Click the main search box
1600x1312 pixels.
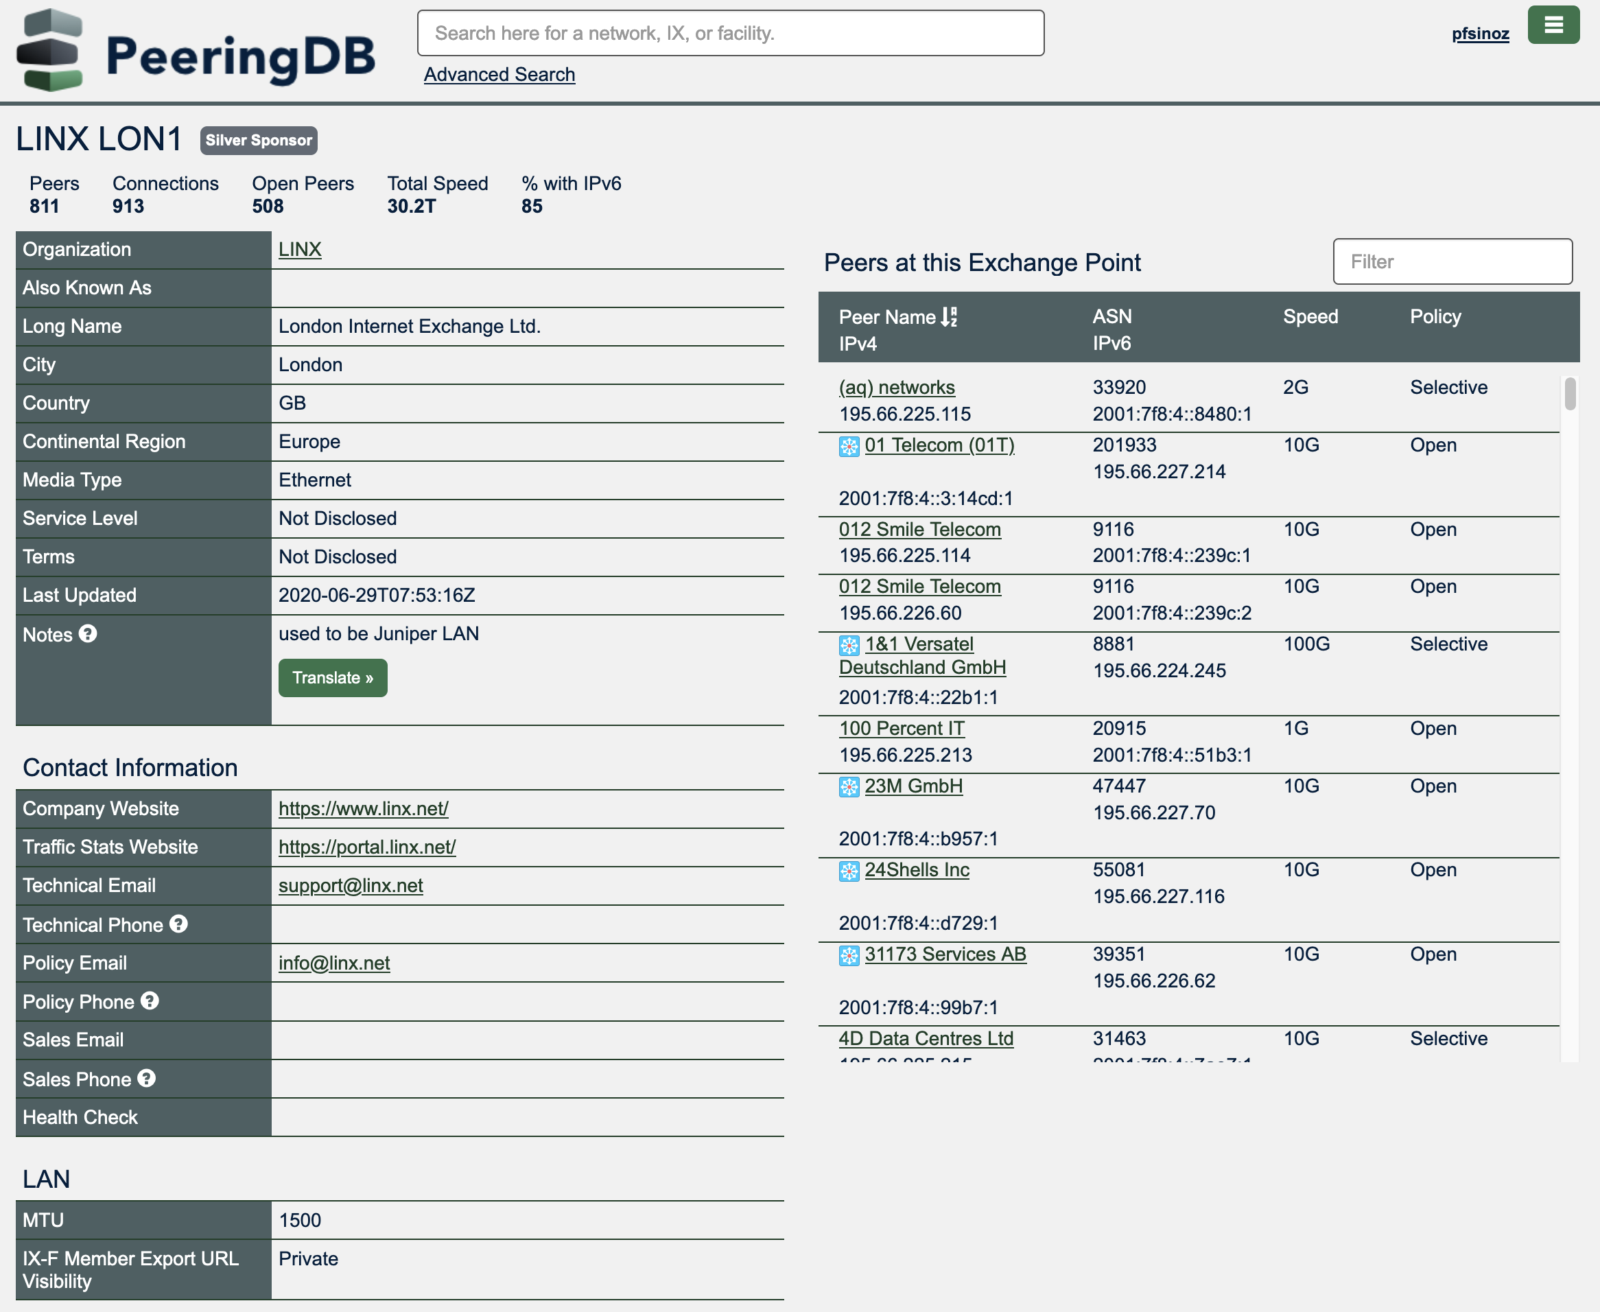(730, 33)
